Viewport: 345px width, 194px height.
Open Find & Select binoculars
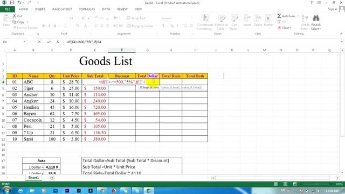(x=316, y=22)
